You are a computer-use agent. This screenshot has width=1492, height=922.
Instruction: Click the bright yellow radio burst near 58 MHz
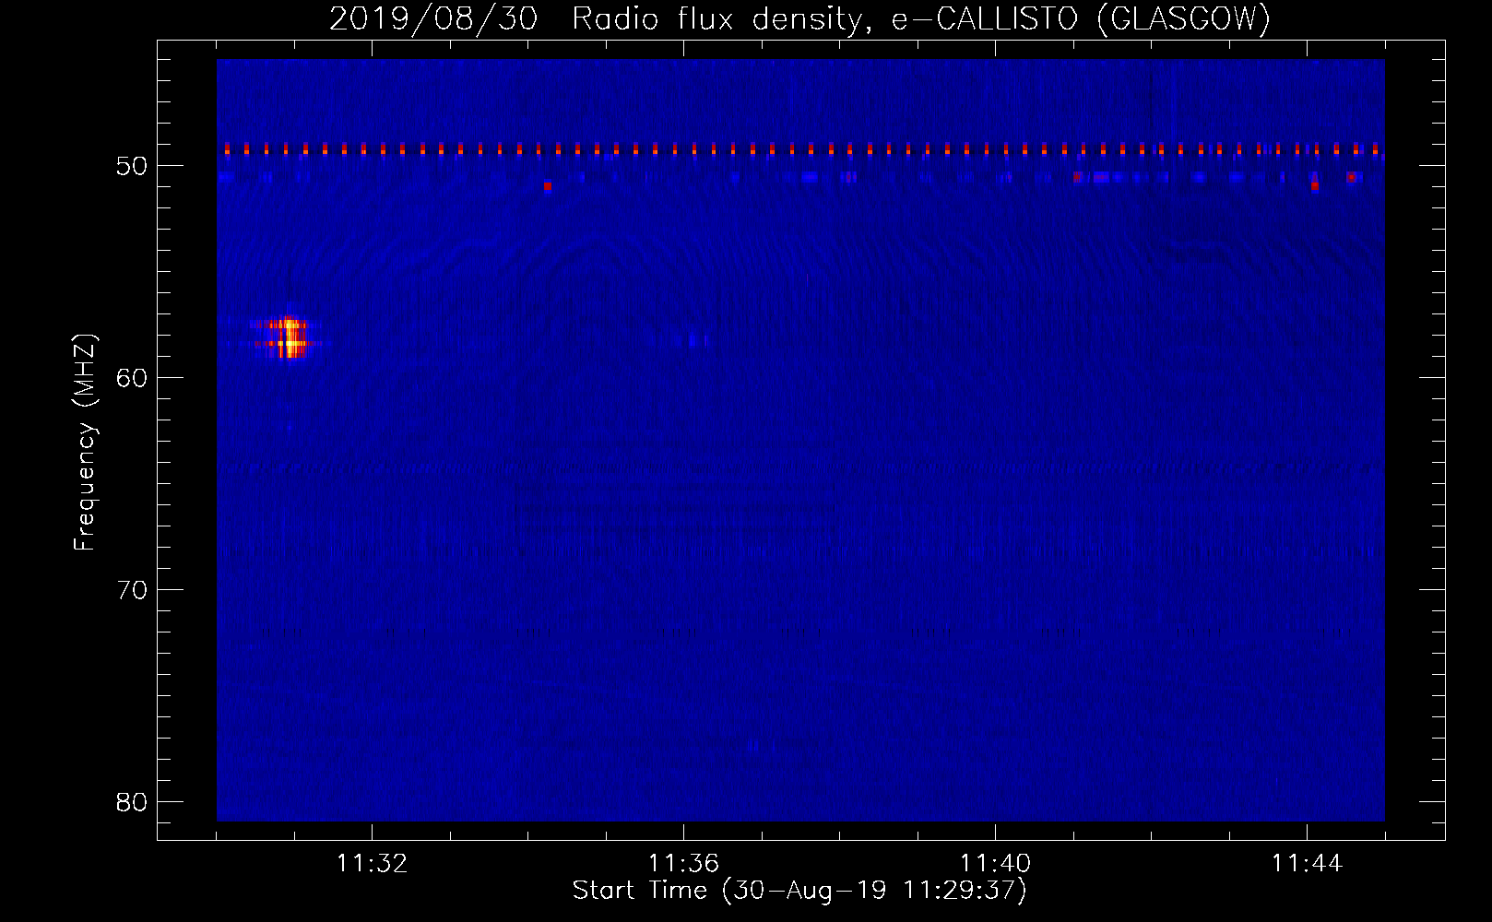(290, 337)
